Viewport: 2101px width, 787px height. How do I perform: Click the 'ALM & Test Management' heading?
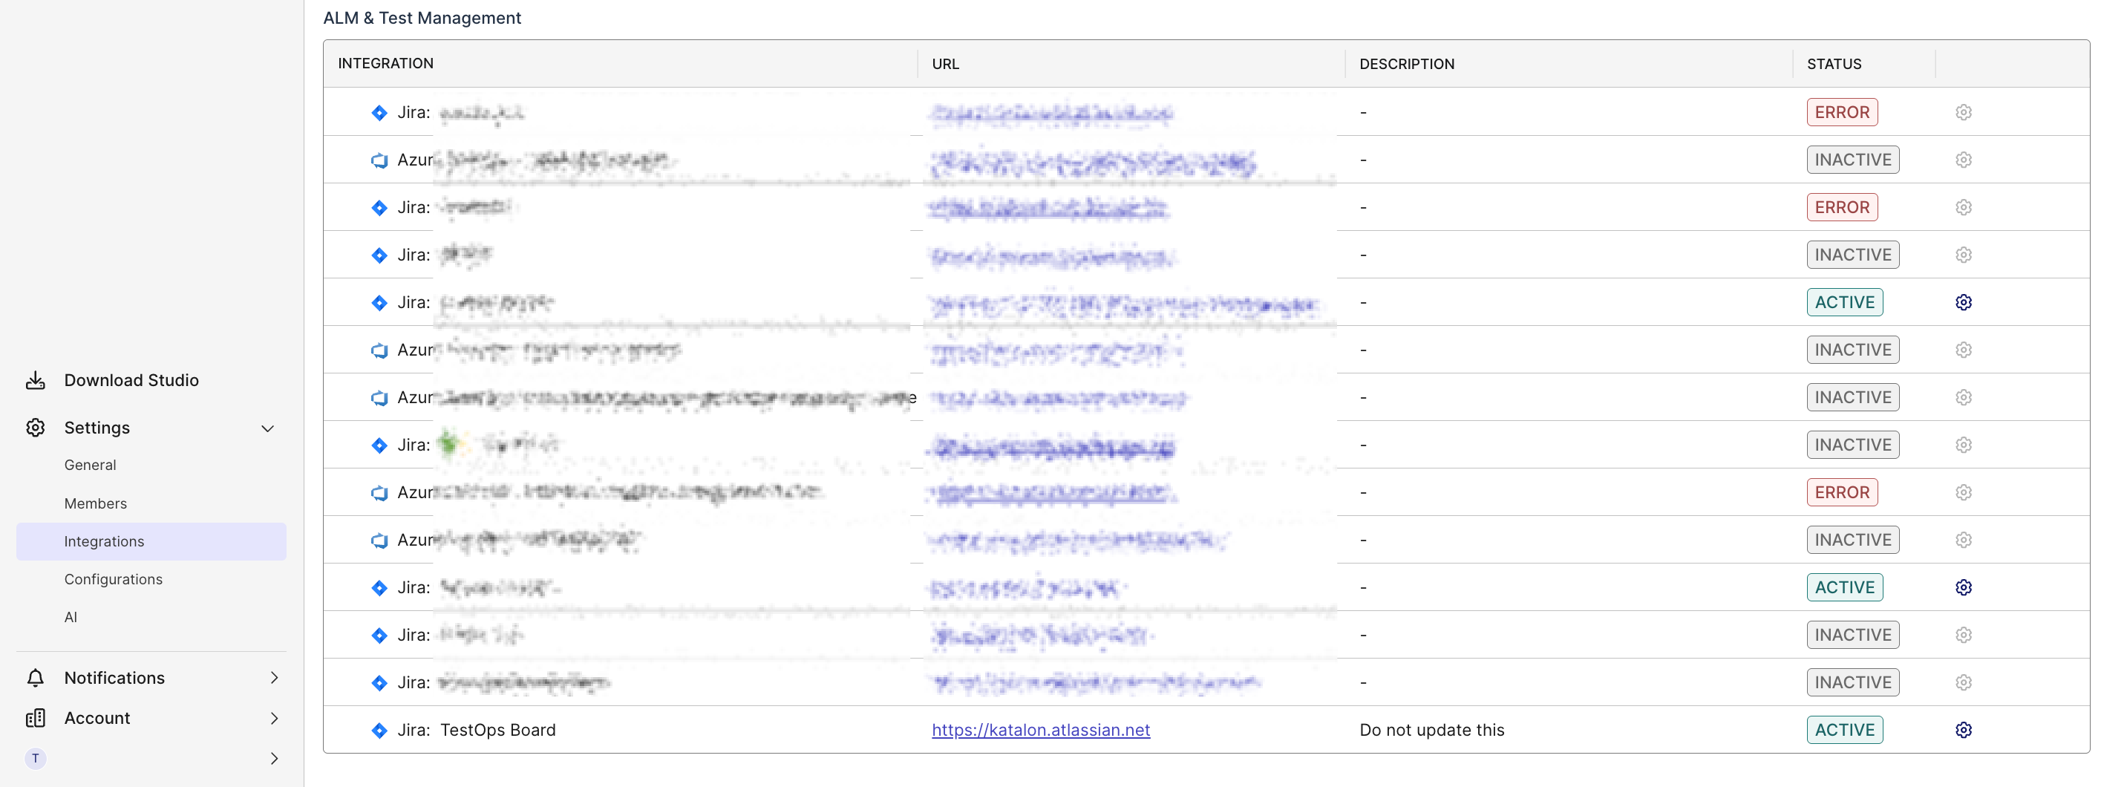(422, 18)
